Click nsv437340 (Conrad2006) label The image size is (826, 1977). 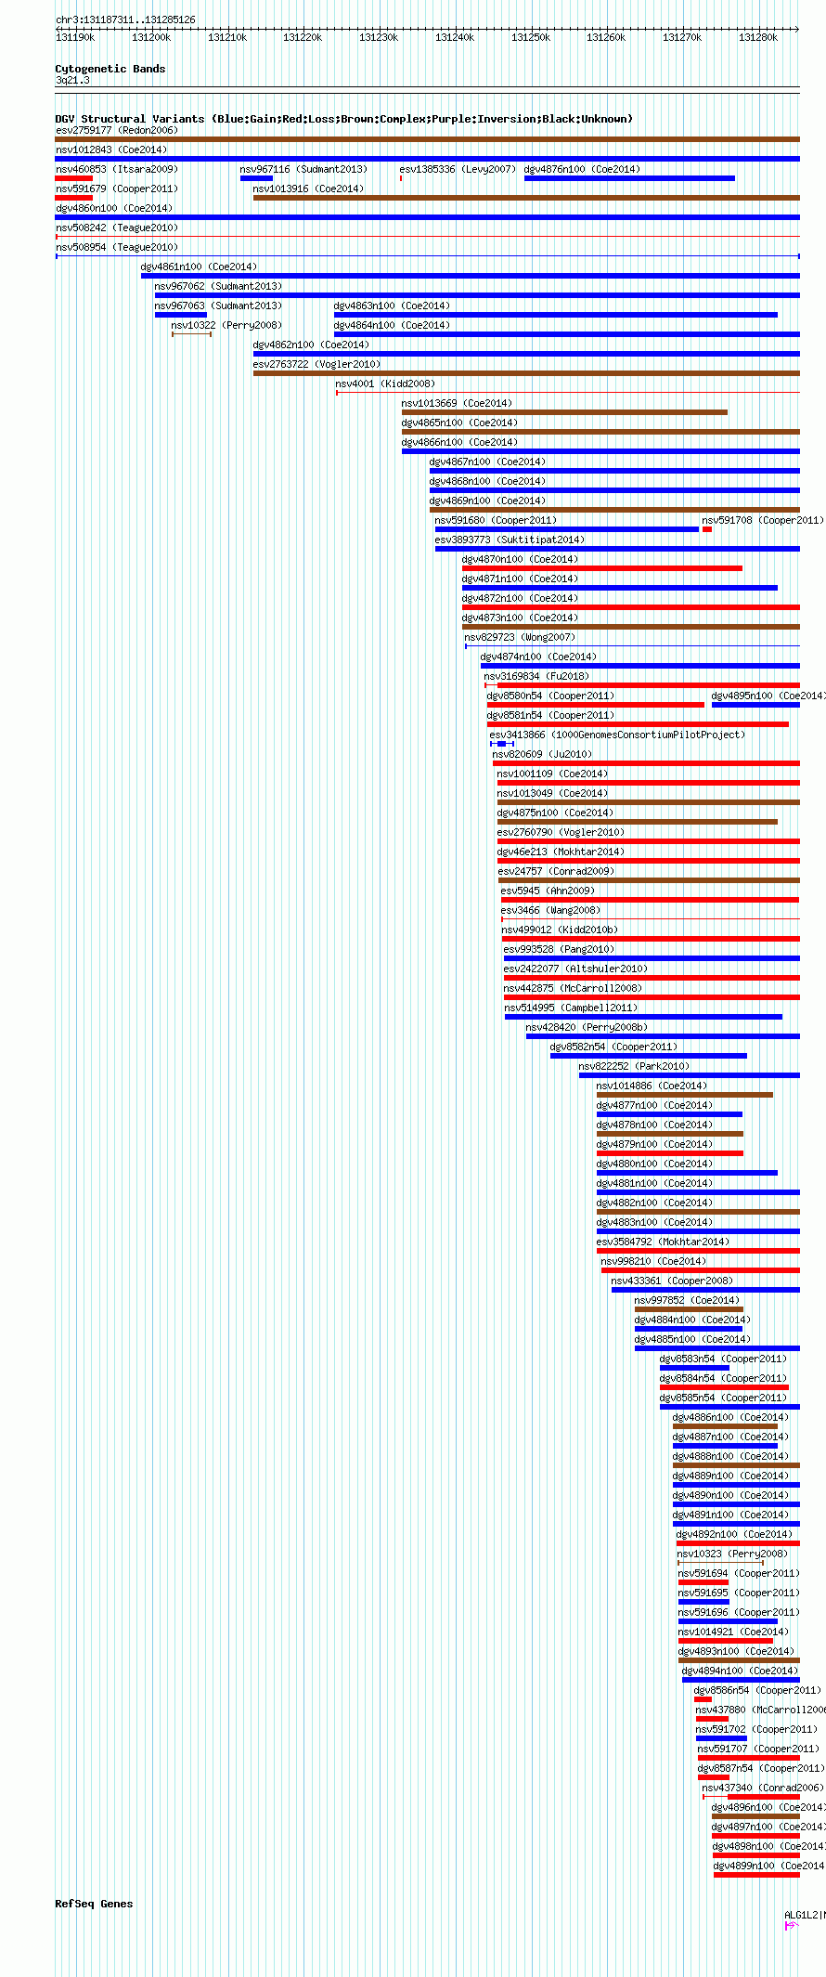pos(762,1788)
